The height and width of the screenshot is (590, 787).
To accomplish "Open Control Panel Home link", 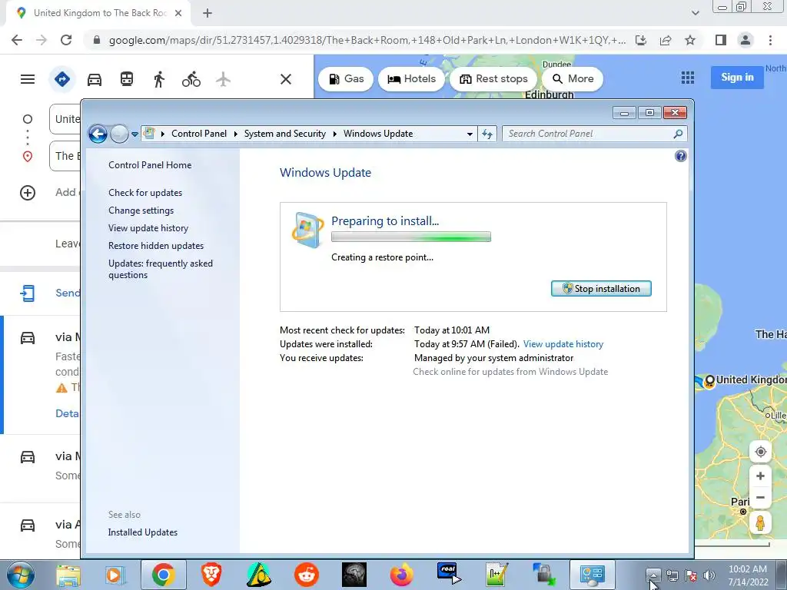I will (x=150, y=165).
